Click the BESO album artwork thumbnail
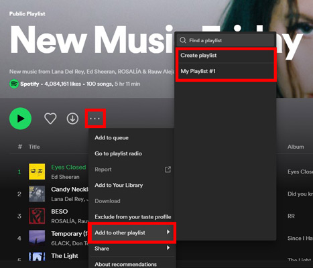This screenshot has width=313, height=268. click(37, 216)
